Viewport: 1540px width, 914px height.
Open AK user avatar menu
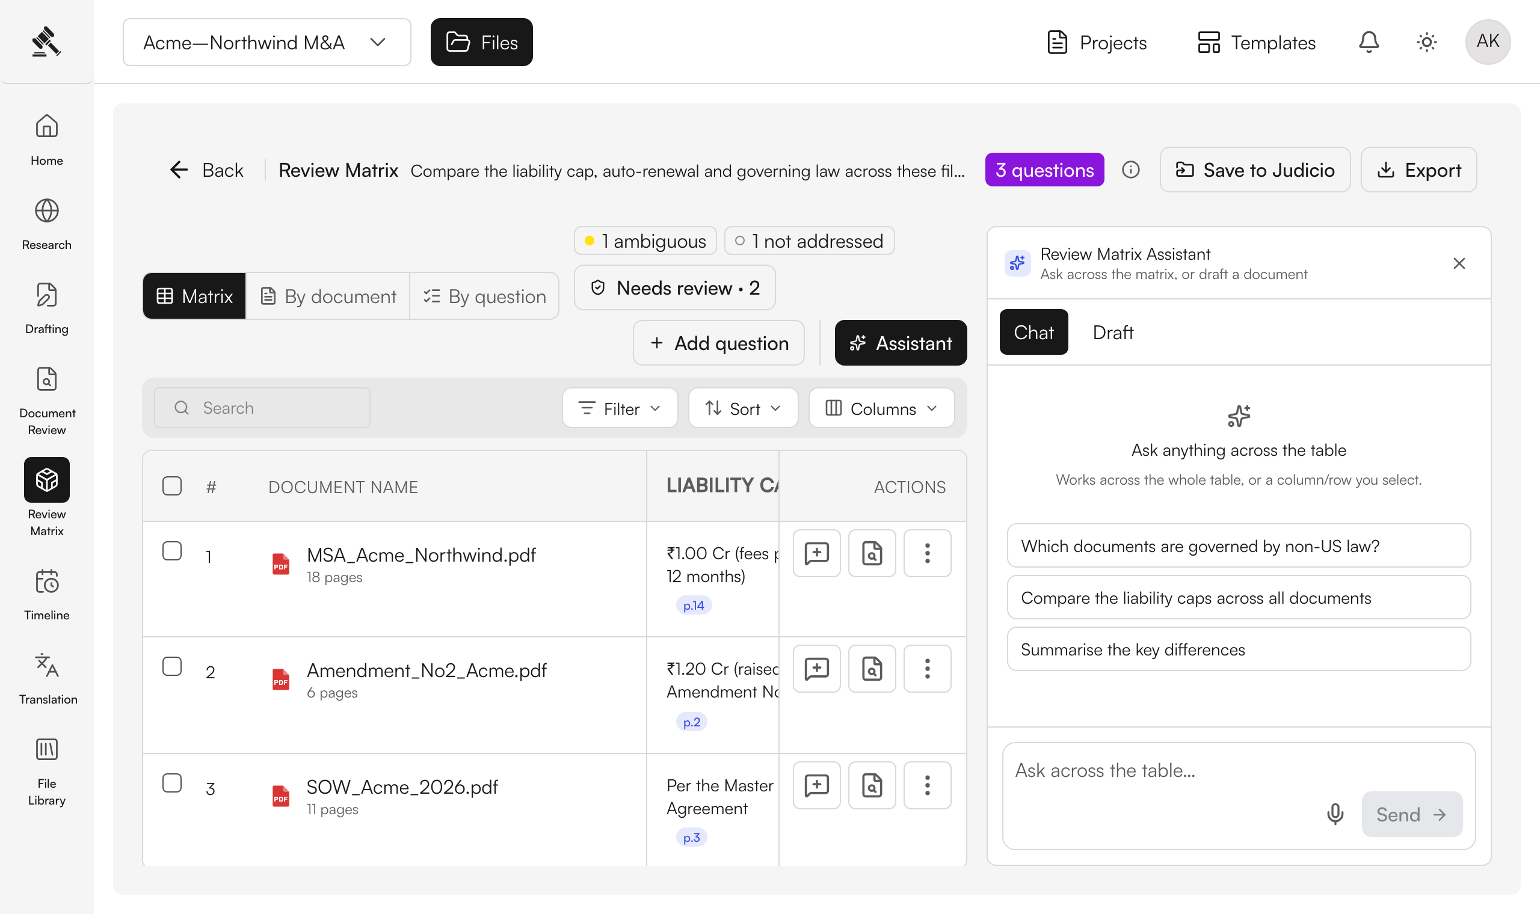[x=1488, y=41]
